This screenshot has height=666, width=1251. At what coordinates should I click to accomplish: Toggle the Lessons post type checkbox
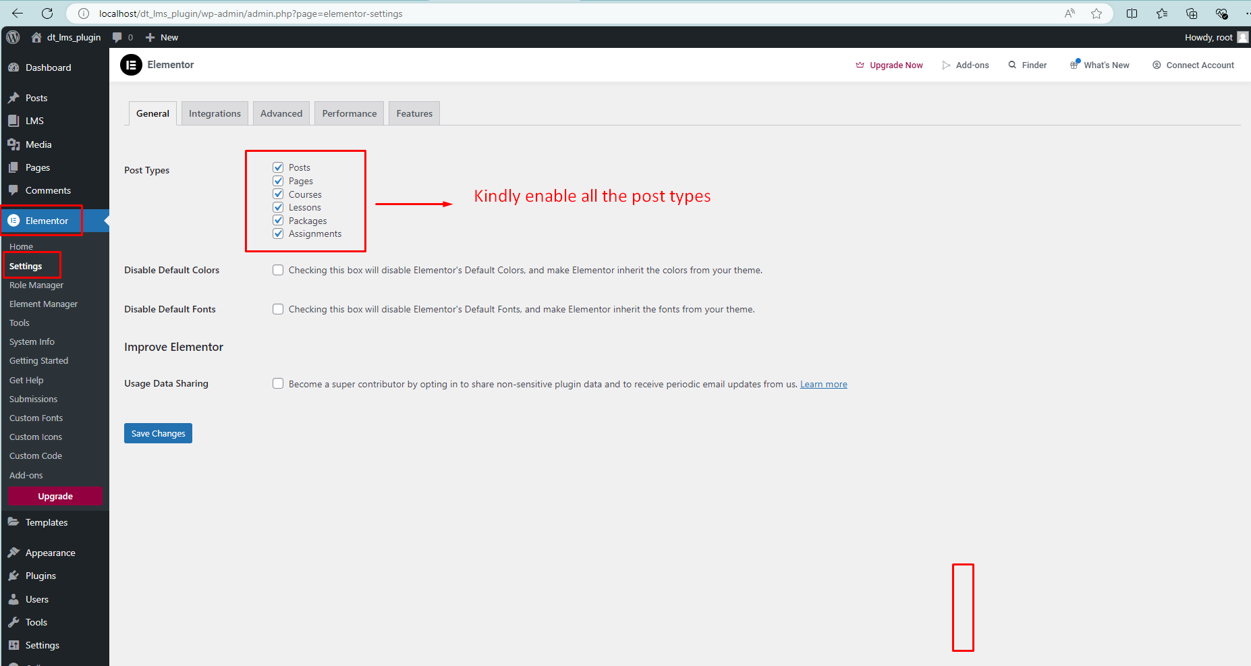(x=278, y=207)
